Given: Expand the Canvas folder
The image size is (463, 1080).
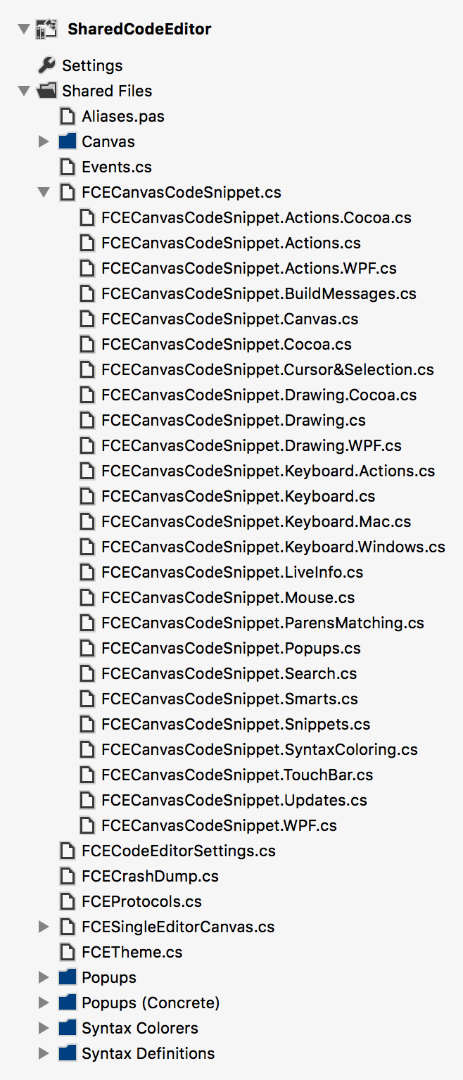Looking at the screenshot, I should coord(44,141).
